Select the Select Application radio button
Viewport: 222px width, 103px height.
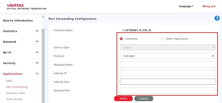point(162,39)
